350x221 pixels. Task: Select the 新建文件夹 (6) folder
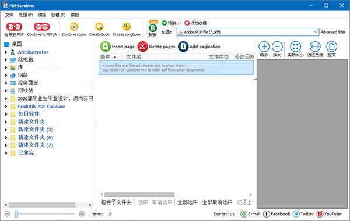pos(36,137)
